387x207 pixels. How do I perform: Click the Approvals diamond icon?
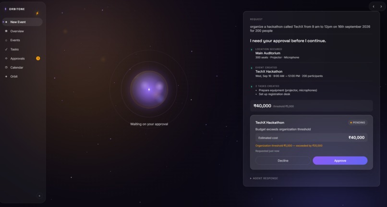[x=6, y=59]
